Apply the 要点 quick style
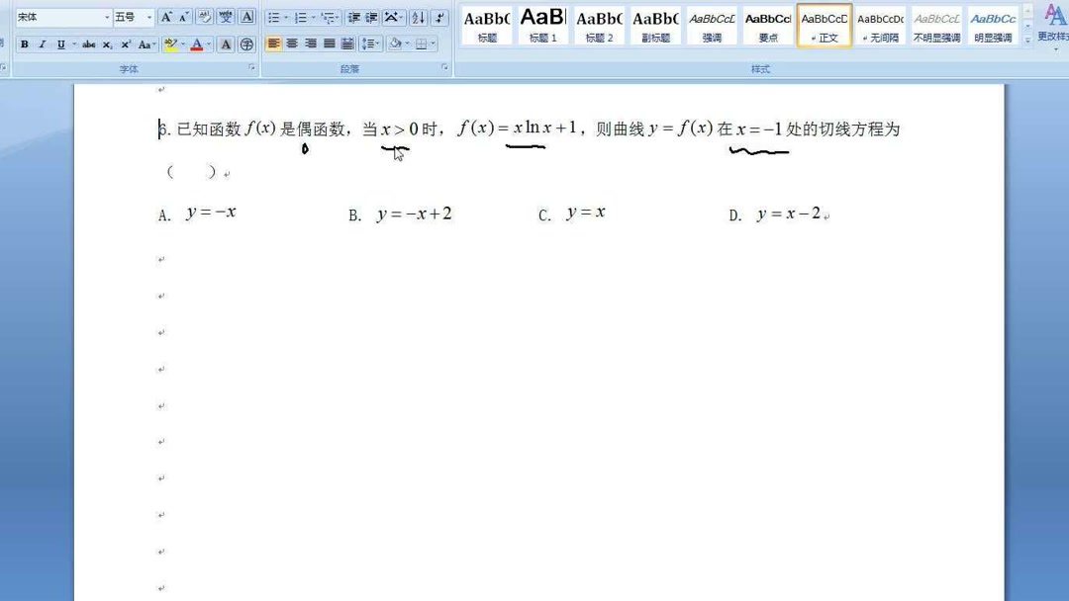1069x601 pixels. coord(768,25)
